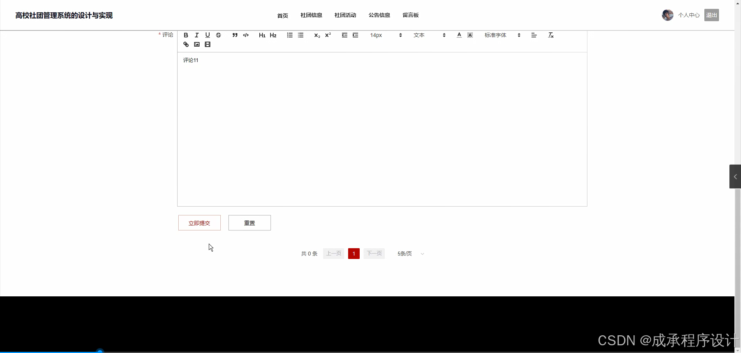Viewport: 741px width, 353px height.
Task: Insert a video into the comment
Action: coord(208,44)
